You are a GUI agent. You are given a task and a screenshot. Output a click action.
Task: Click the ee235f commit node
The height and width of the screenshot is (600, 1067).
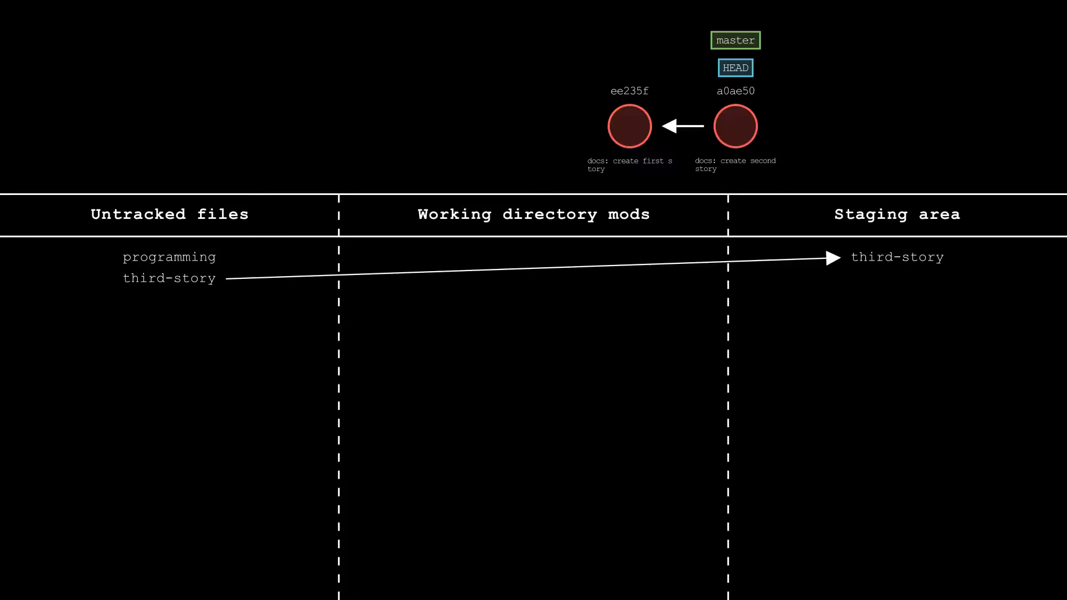[630, 126]
